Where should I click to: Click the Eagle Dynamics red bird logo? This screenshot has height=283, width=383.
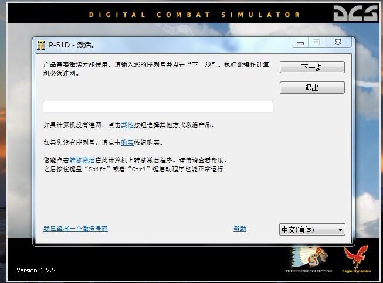click(x=356, y=258)
